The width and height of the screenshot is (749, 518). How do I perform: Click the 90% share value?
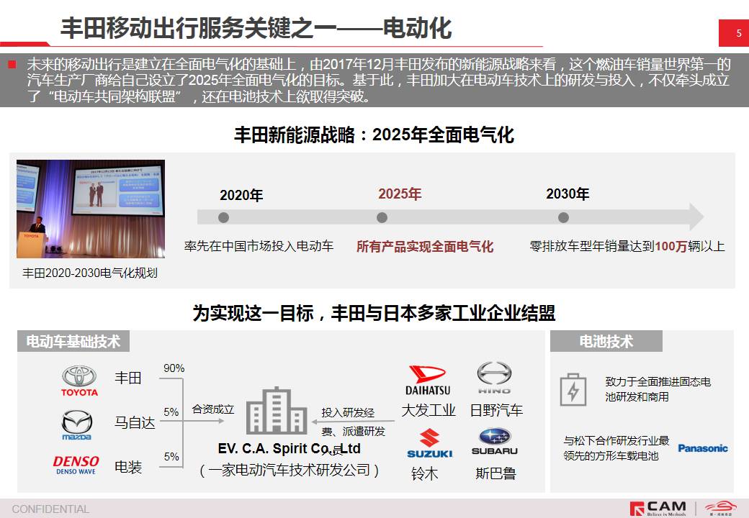pyautogui.click(x=174, y=368)
